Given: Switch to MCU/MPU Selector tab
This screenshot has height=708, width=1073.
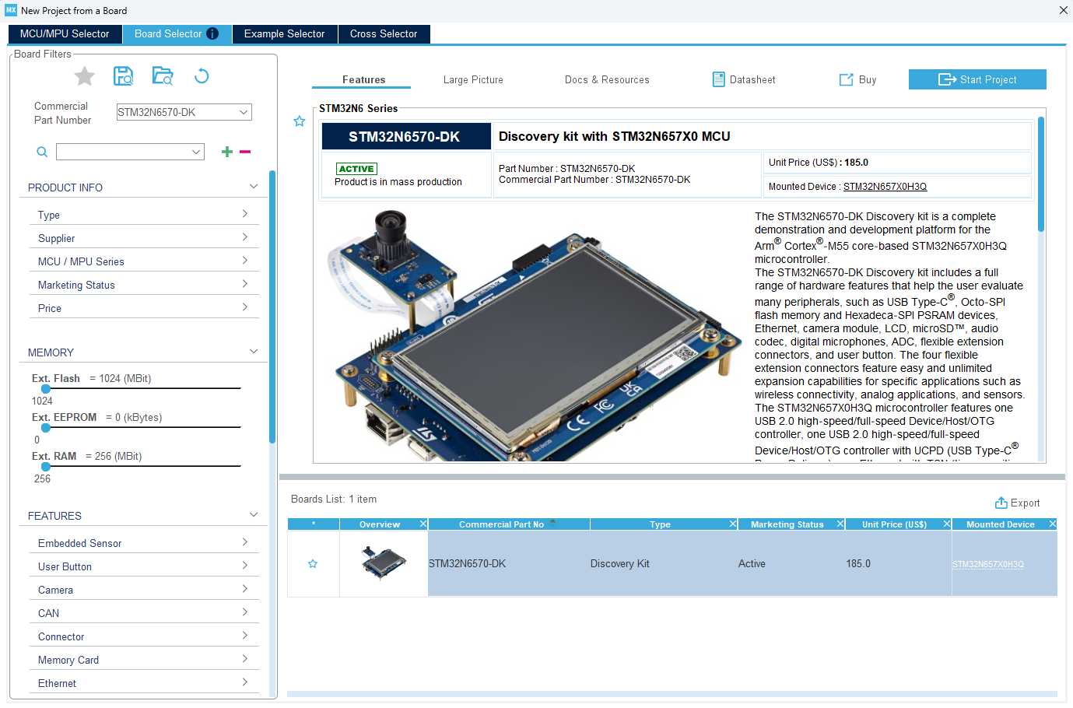Looking at the screenshot, I should coord(65,34).
